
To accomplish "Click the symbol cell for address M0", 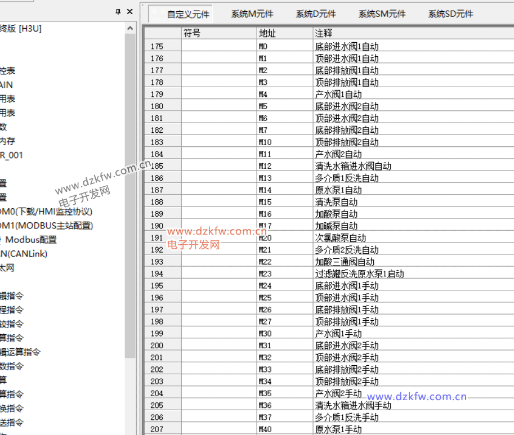I will (x=219, y=46).
